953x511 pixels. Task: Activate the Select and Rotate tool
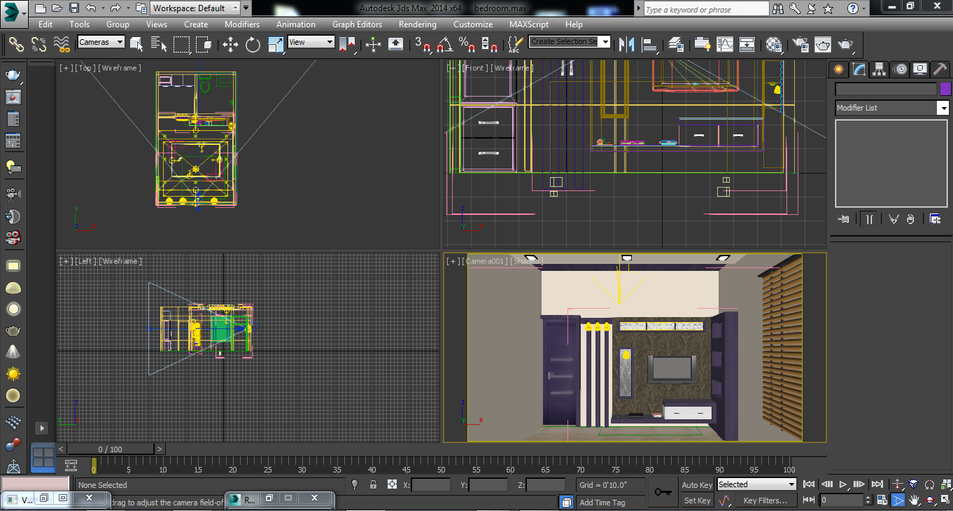pyautogui.click(x=253, y=45)
